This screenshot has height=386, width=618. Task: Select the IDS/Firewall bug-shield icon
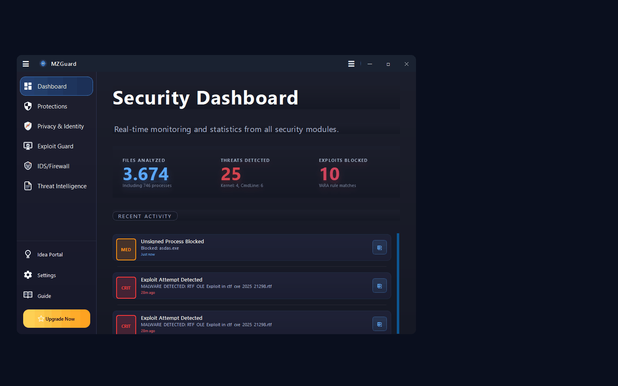(x=28, y=166)
